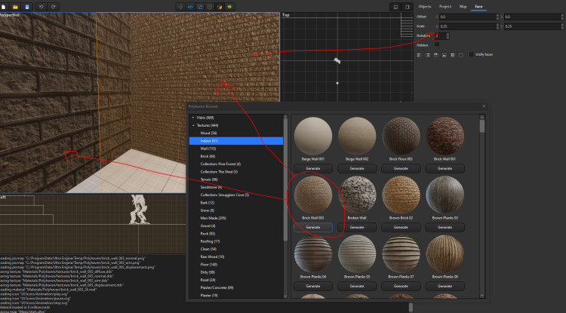Click the Save disk icon
The image size is (566, 313).
tap(27, 7)
